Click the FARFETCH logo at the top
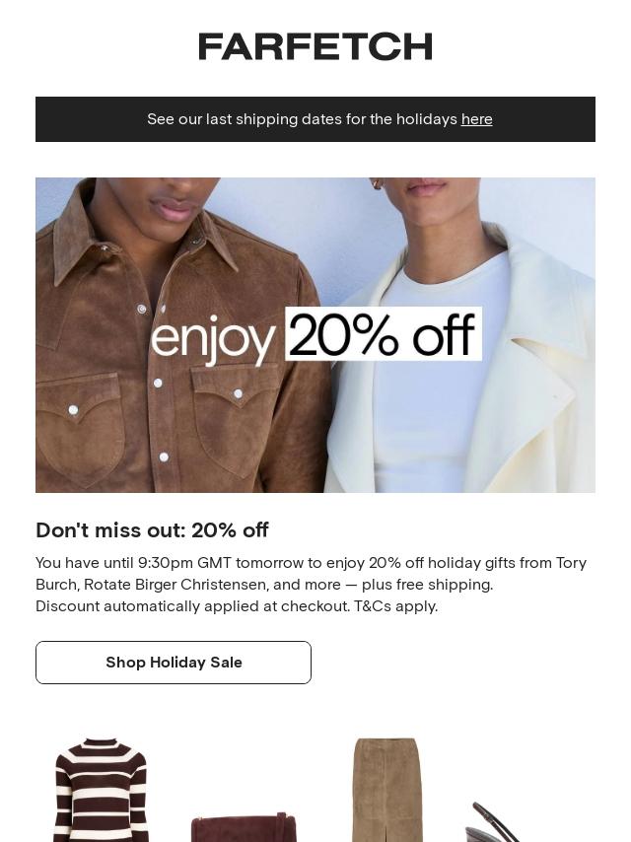 (315, 46)
